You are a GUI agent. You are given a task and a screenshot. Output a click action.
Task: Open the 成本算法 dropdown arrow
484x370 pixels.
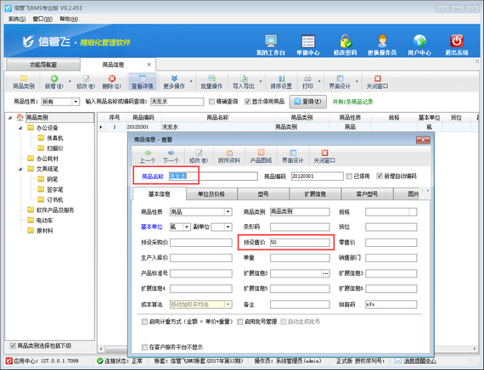(x=228, y=305)
